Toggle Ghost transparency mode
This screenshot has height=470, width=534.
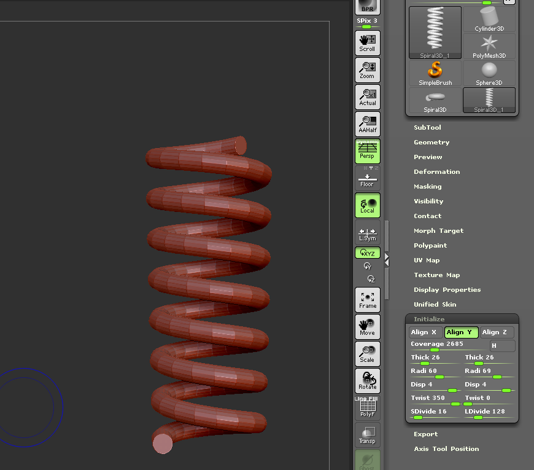tap(368, 460)
